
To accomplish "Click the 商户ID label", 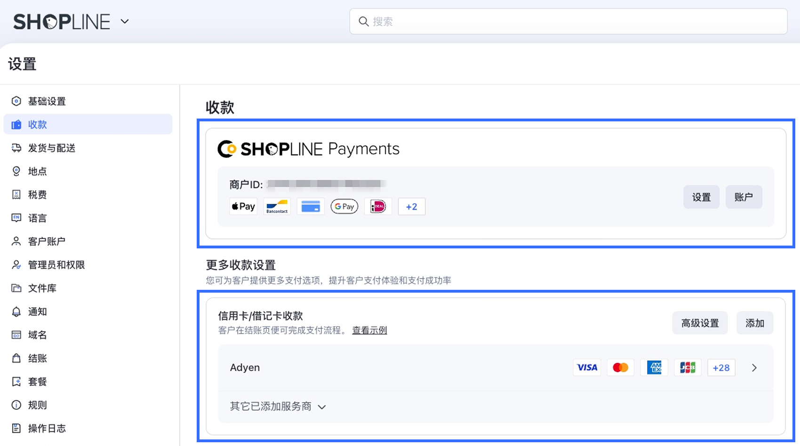I will (246, 184).
